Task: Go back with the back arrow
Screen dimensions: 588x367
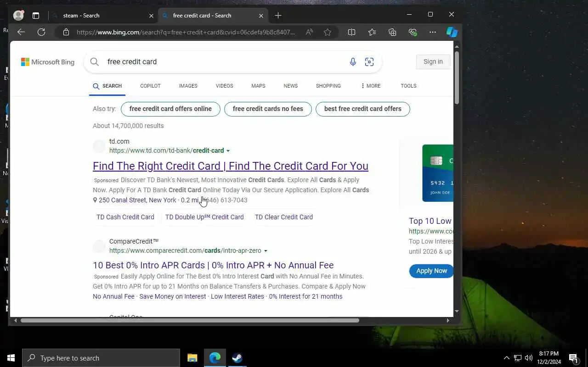Action: (x=21, y=32)
